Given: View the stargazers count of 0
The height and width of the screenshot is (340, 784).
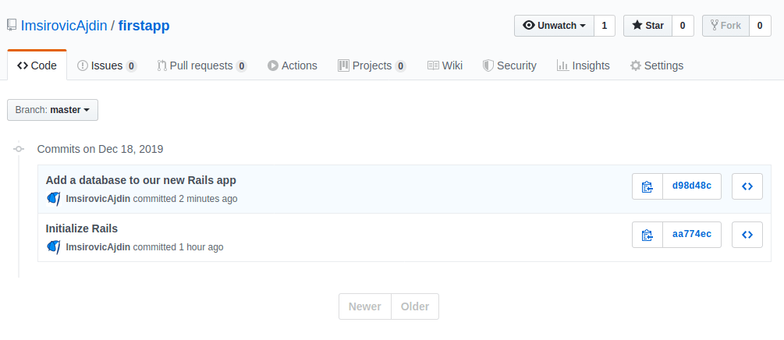Looking at the screenshot, I should [x=683, y=26].
